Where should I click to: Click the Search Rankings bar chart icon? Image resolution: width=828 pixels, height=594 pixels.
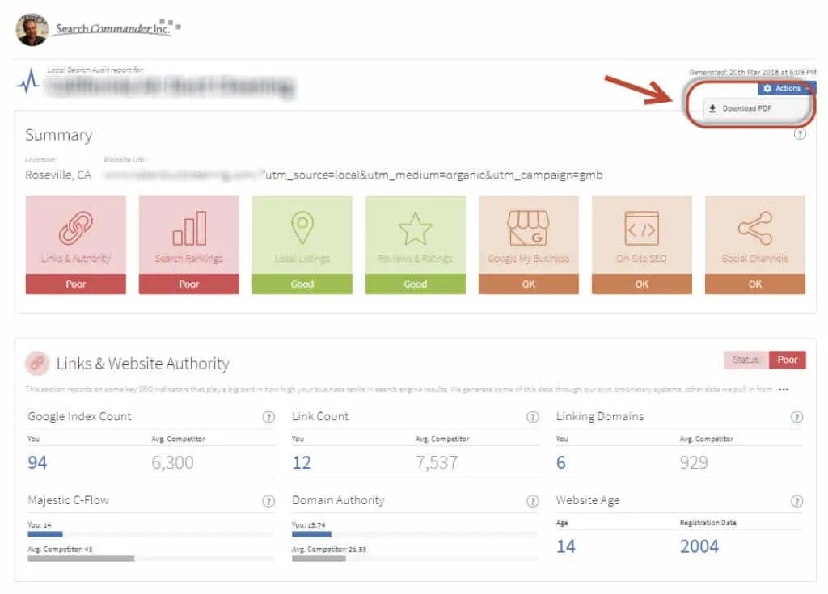[x=189, y=229]
